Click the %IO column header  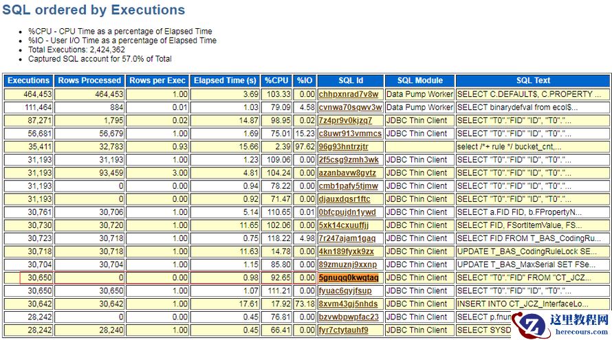(305, 81)
